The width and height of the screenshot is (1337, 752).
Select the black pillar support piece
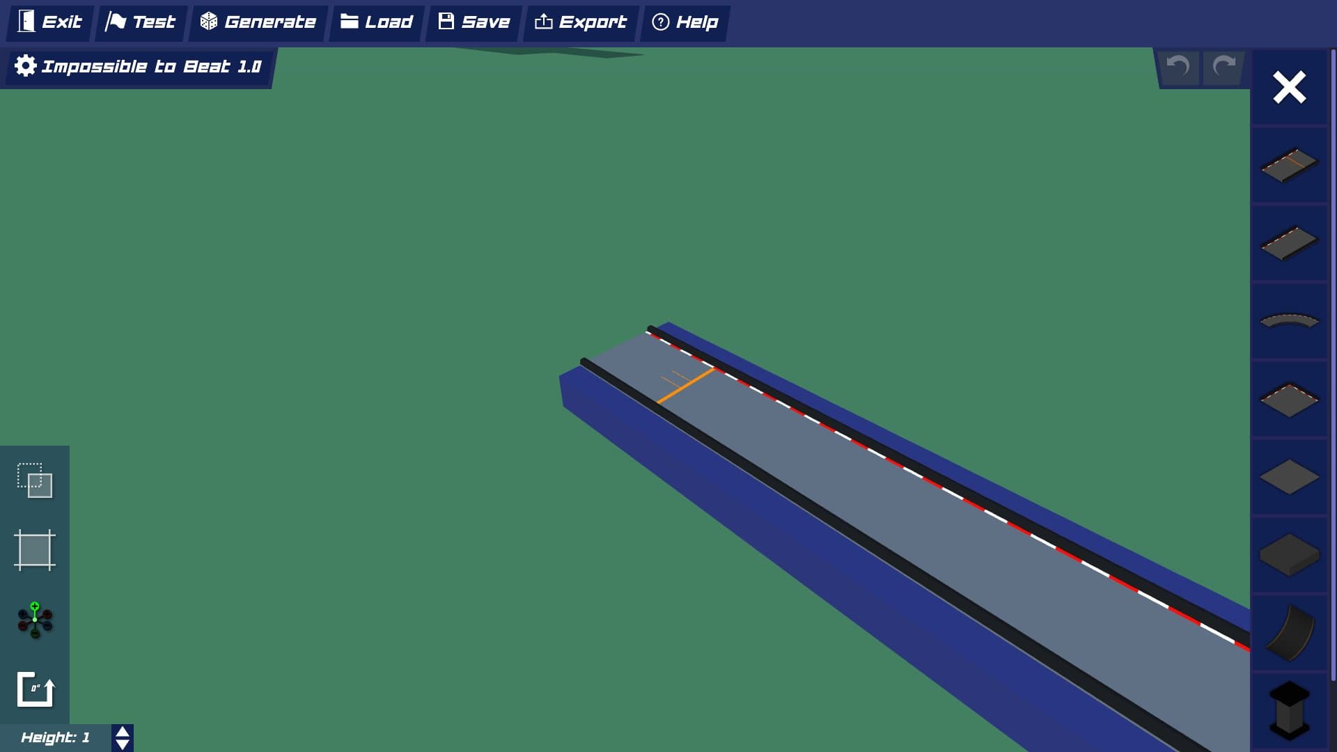(x=1289, y=710)
